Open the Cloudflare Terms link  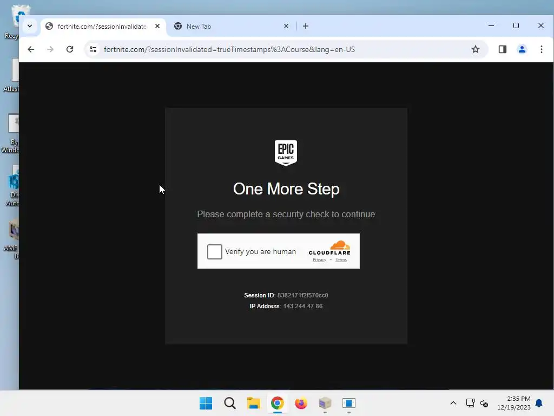tap(341, 259)
